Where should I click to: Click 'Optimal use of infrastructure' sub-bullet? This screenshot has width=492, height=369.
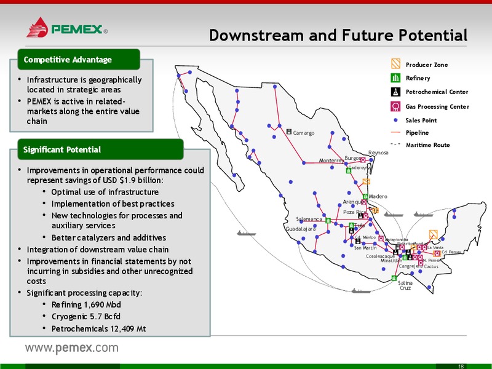(x=105, y=192)
